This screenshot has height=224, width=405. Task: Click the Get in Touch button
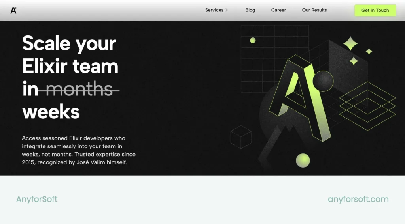point(375,10)
